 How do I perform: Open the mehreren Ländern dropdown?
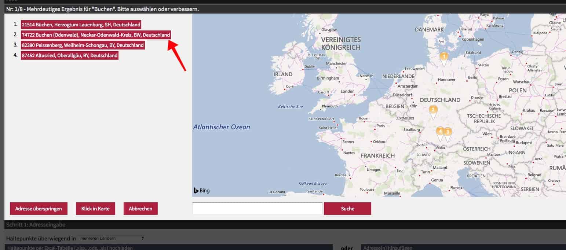tap(112, 238)
